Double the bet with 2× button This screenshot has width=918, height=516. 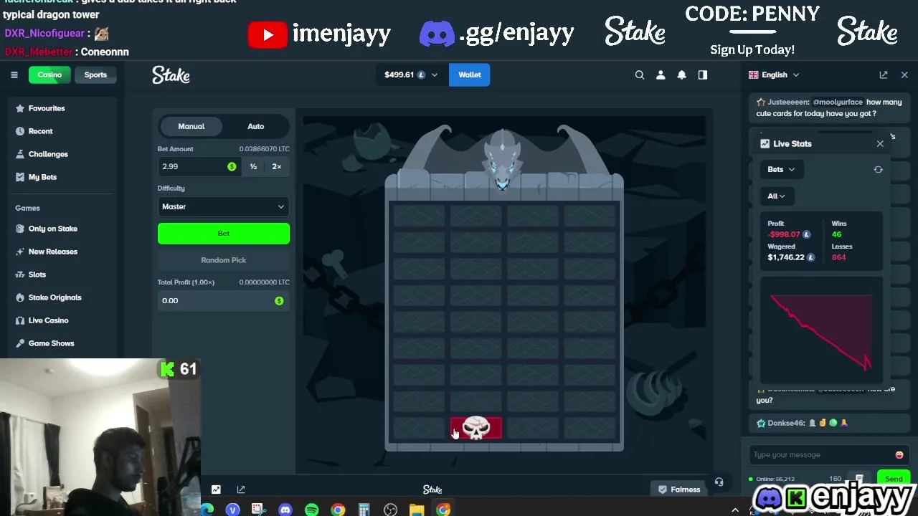277,166
